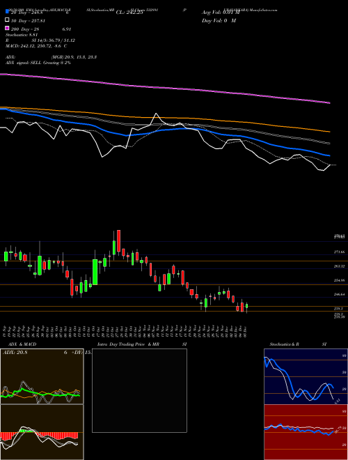
Task: Click the 238.3 price axis label
Action: click(x=339, y=309)
